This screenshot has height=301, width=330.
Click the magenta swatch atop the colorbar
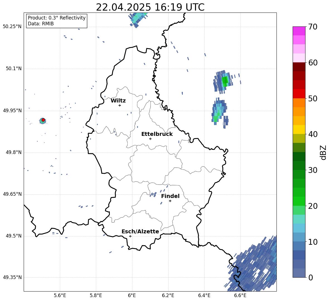299,31
